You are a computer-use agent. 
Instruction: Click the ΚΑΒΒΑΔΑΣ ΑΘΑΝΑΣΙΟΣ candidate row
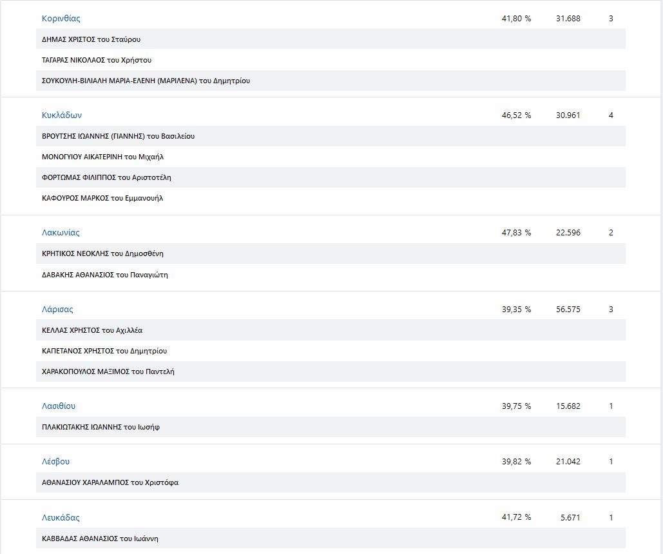100,539
